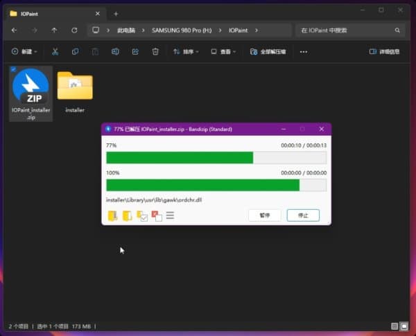Click the folder-with-checkmark icon in Bandizip
Screen dimensions: 416x336
coord(142,216)
